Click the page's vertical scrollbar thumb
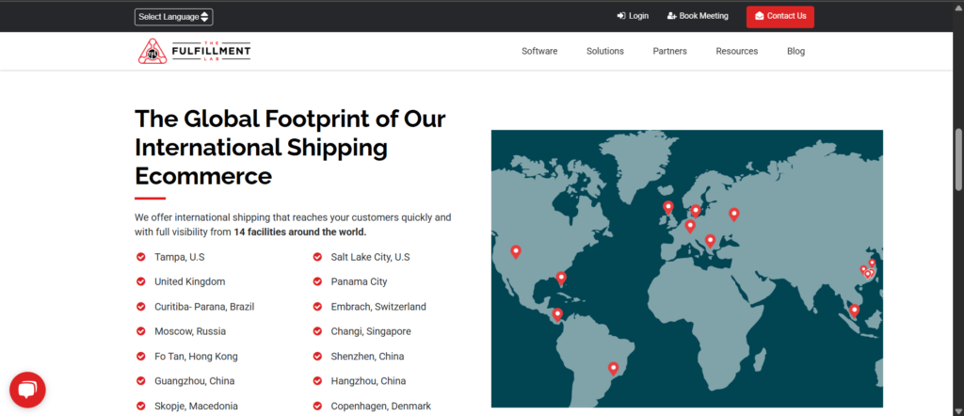 tap(958, 160)
